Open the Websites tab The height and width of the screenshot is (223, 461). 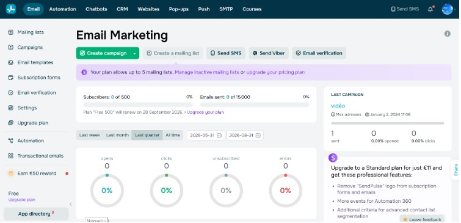(x=148, y=9)
